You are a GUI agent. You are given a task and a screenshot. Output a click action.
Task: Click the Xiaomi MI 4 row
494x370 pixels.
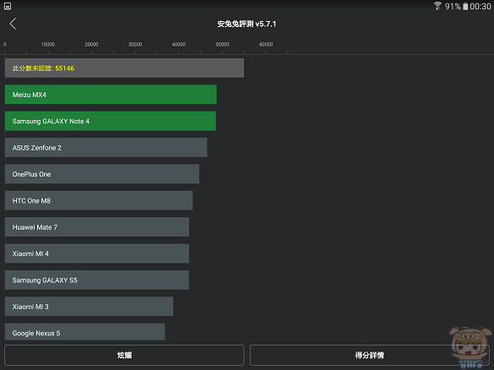click(97, 253)
